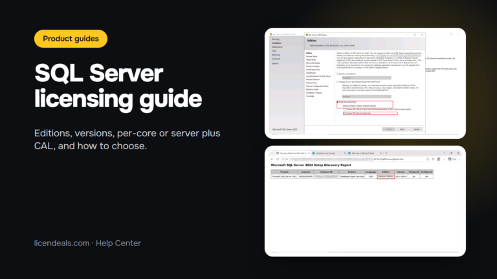Click the Microsoft Update step in the setup list
The height and width of the screenshot is (279, 497).
[x=313, y=63]
